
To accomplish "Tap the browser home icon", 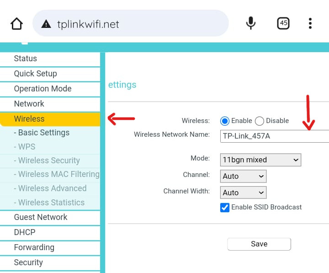I will coord(16,24).
